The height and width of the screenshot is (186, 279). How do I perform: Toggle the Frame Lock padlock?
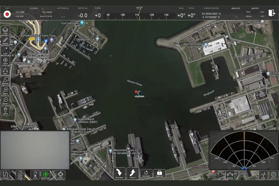pos(160,173)
